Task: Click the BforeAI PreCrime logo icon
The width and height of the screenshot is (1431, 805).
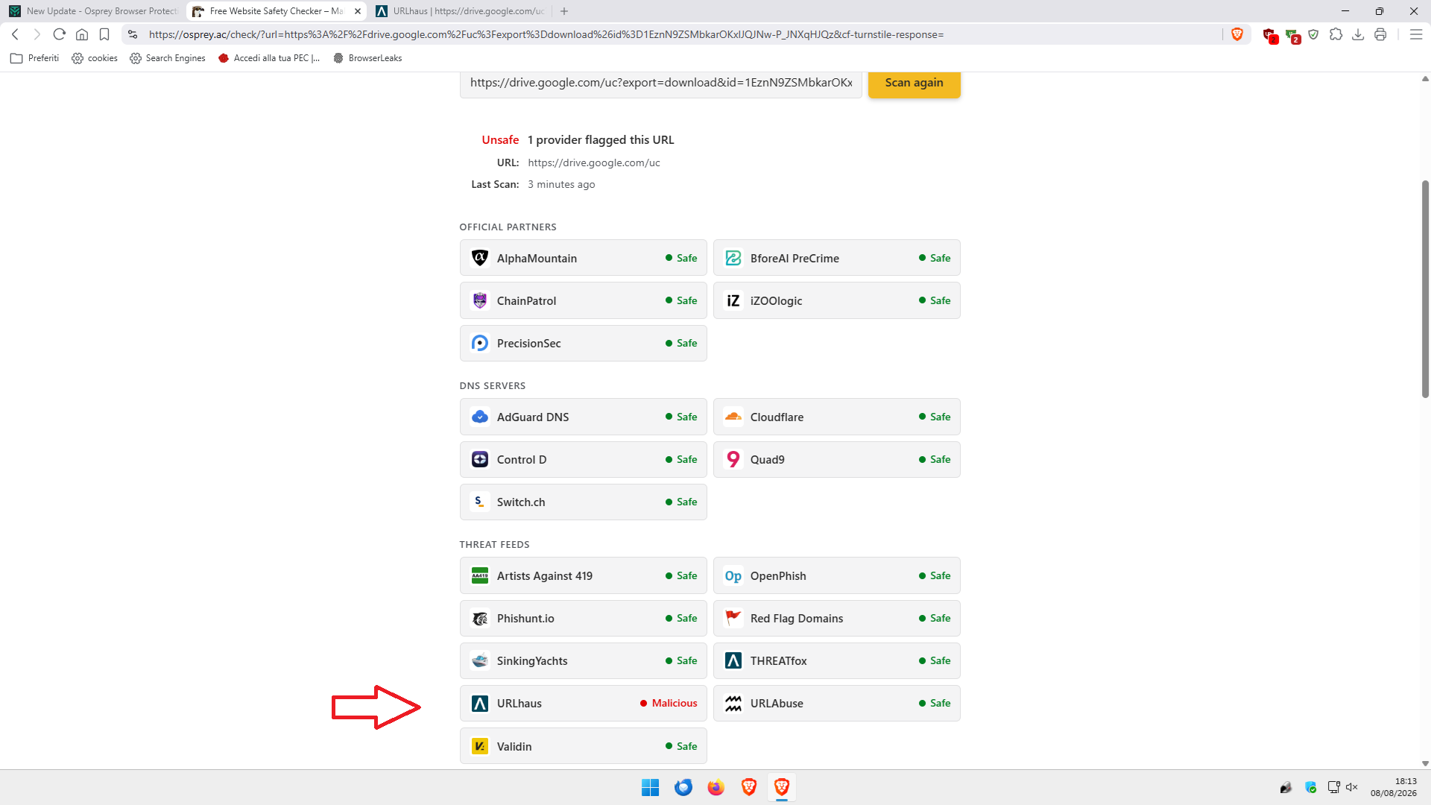Action: [x=733, y=258]
